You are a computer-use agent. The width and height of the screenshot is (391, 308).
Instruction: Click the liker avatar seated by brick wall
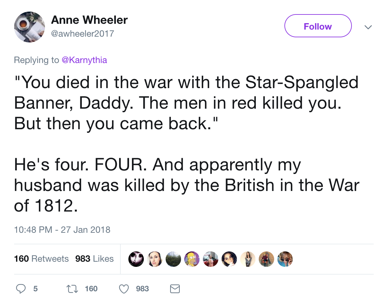(x=266, y=259)
